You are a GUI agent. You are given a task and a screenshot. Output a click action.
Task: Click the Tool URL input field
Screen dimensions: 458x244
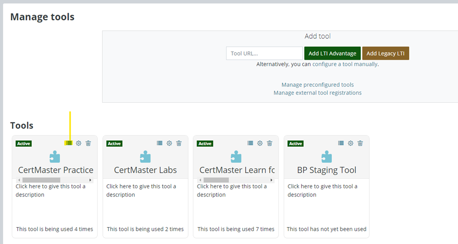[264, 53]
